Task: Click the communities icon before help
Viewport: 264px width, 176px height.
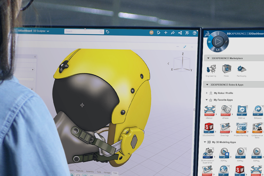Action: pyautogui.click(x=187, y=33)
